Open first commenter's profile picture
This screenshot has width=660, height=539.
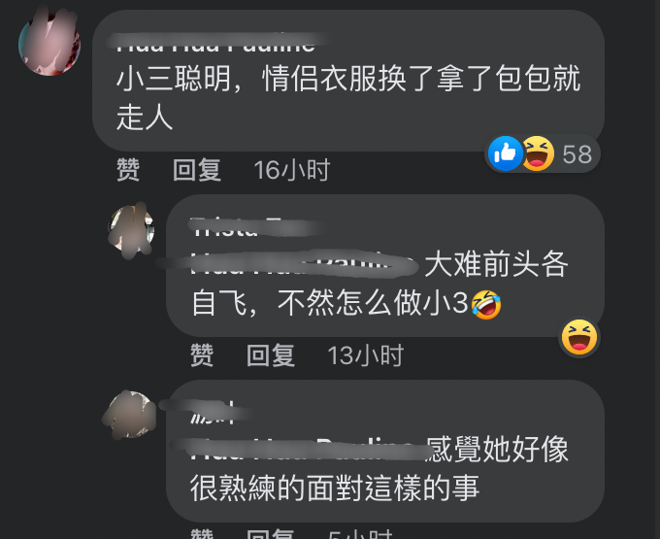point(49,45)
